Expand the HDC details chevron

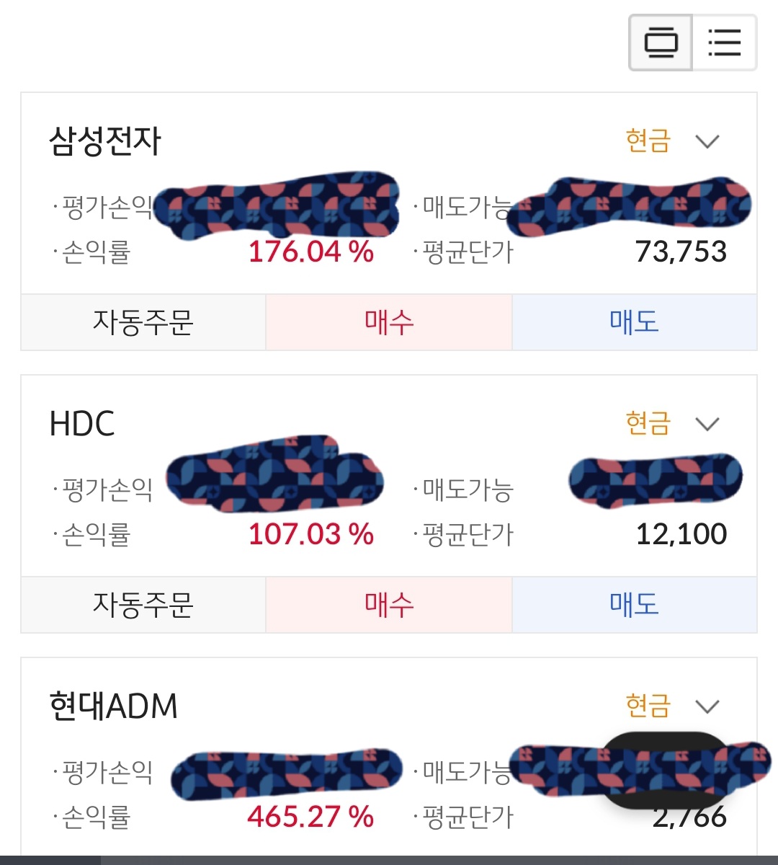[707, 424]
